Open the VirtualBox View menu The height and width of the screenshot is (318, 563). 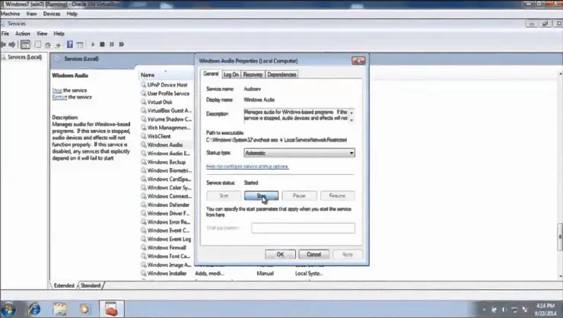31,14
